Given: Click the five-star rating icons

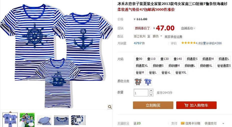Looking at the screenshot, I should [x=188, y=43].
